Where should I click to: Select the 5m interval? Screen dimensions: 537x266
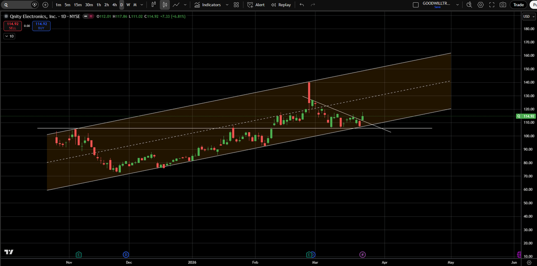point(67,5)
